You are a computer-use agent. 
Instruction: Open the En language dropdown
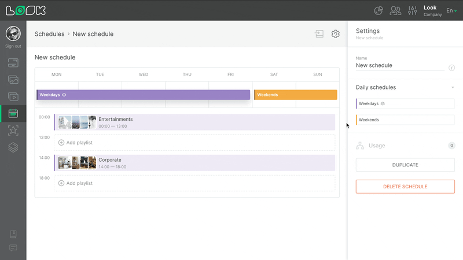coord(451,10)
